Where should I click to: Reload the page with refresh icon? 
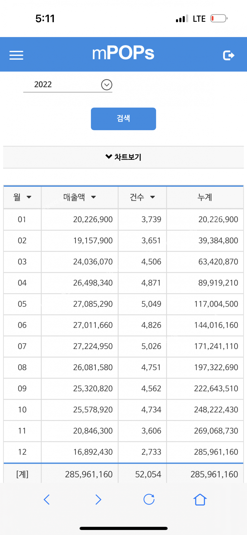click(149, 499)
